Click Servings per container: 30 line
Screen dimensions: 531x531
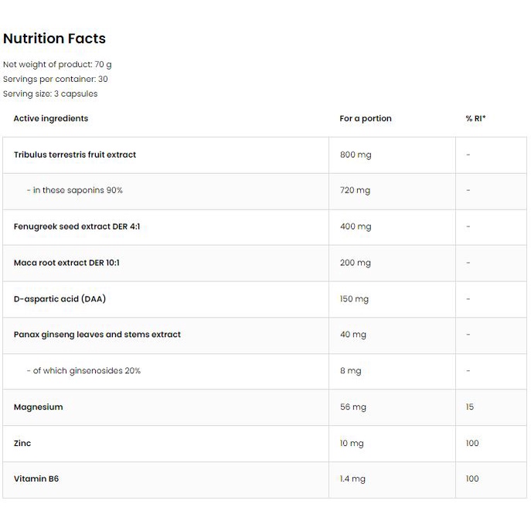click(55, 79)
